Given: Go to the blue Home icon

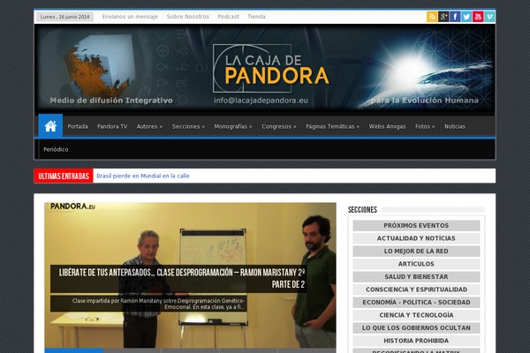Looking at the screenshot, I should (50, 126).
